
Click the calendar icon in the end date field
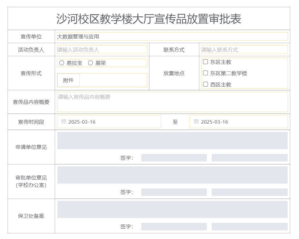pos(196,121)
